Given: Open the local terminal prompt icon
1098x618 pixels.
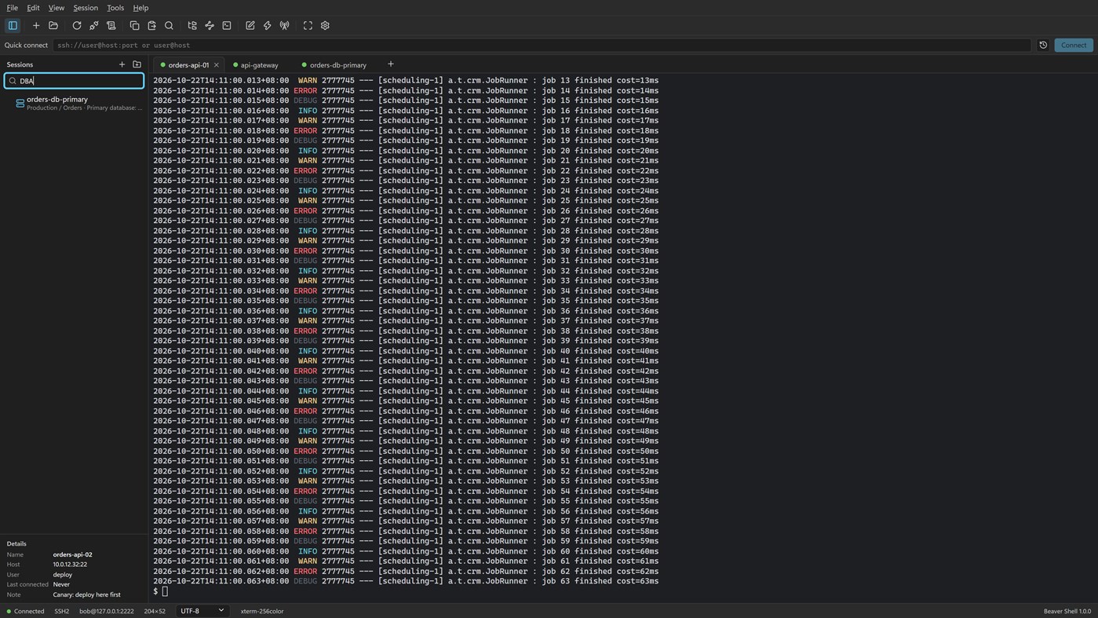Looking at the screenshot, I should pyautogui.click(x=227, y=26).
